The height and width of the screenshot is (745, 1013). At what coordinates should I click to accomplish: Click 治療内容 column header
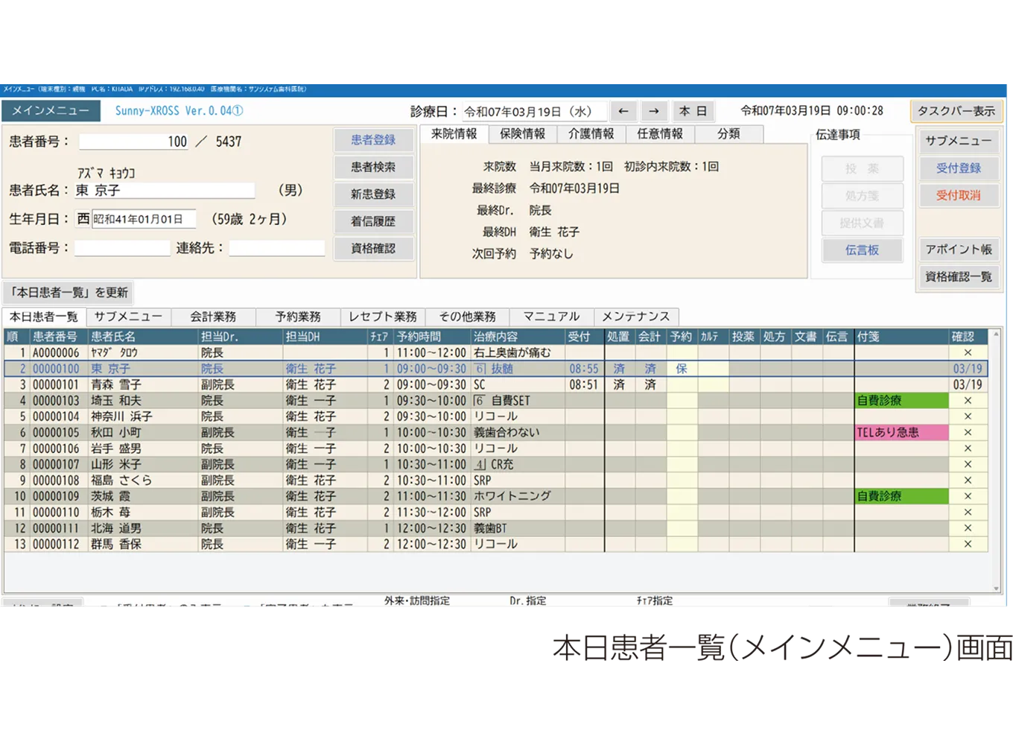(518, 337)
